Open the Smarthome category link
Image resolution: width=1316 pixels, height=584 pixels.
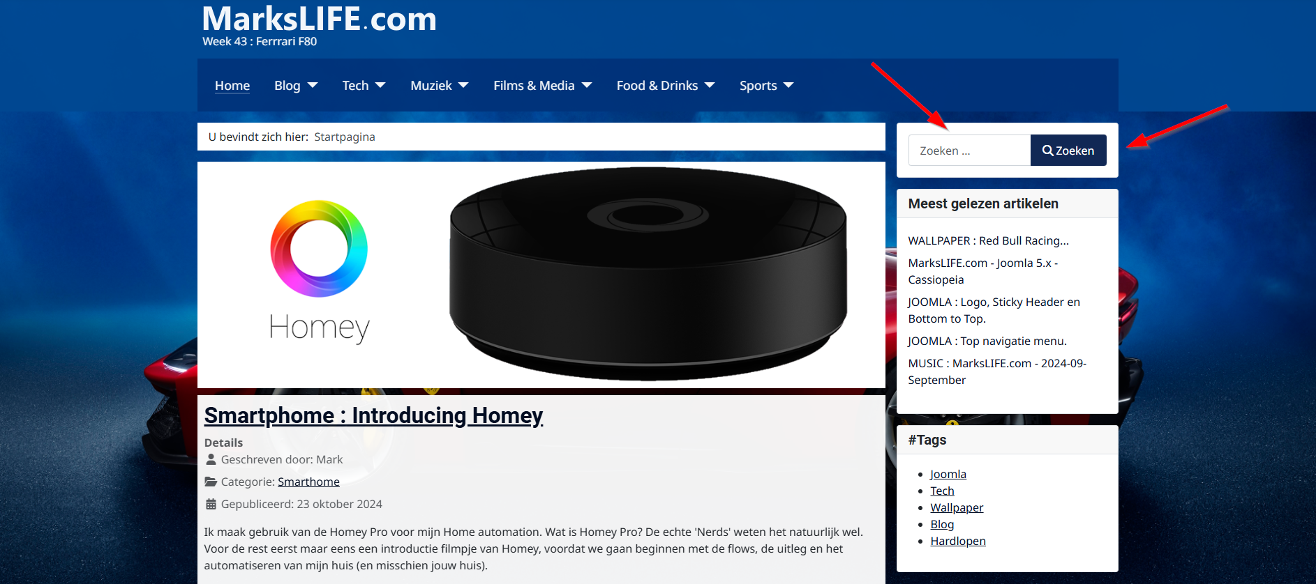pos(308,482)
